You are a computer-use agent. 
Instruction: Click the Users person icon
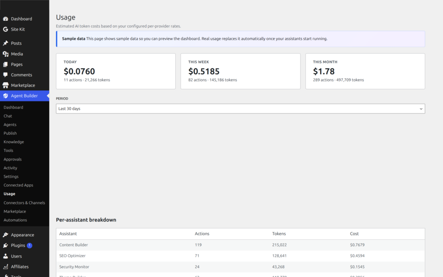click(x=5, y=256)
